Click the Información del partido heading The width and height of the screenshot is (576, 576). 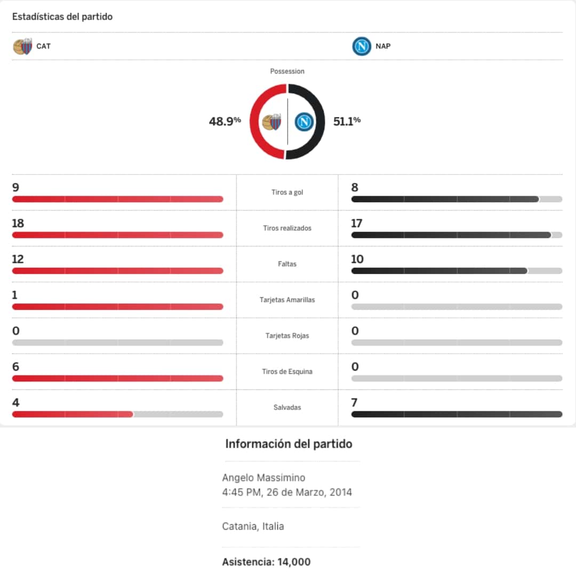coord(289,444)
